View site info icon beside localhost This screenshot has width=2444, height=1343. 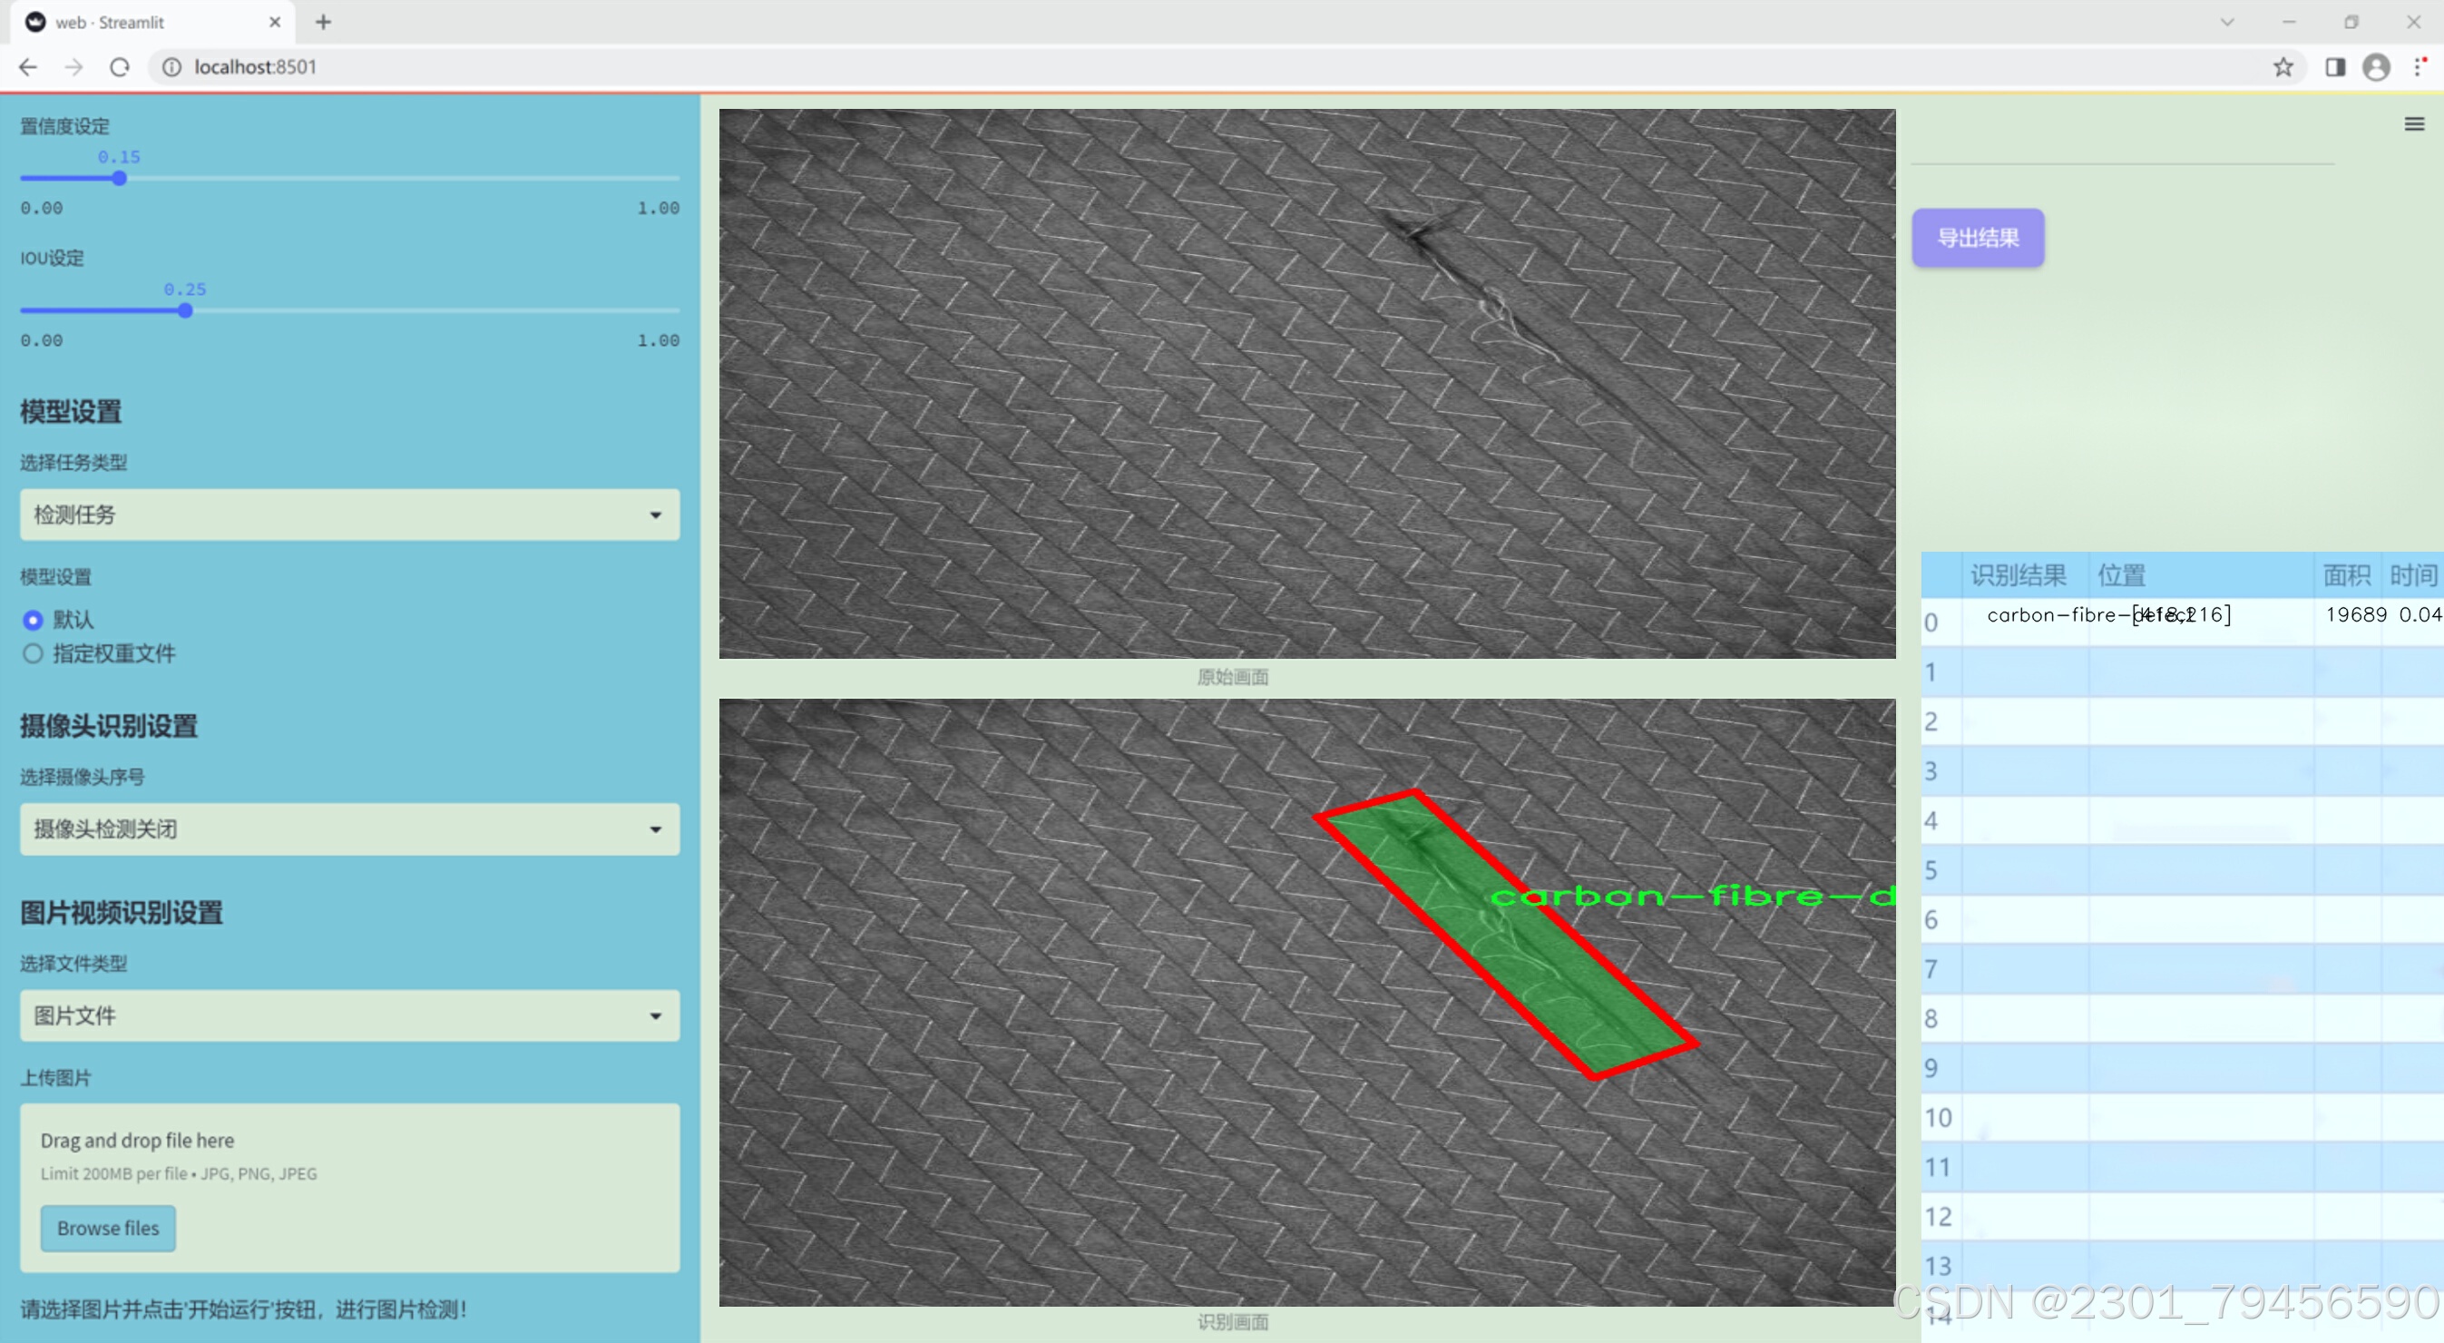tap(171, 67)
